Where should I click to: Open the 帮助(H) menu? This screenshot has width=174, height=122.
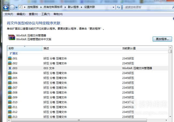pos(58,14)
